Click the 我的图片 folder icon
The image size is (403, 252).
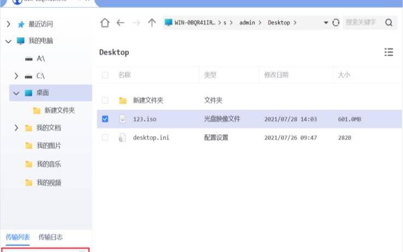pos(29,146)
